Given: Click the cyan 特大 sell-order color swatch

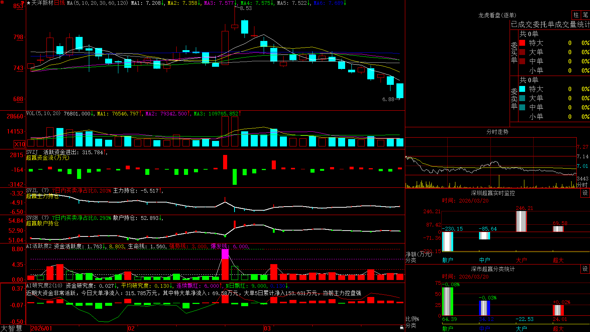Looking at the screenshot, I should click(522, 89).
